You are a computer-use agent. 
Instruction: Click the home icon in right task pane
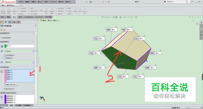coord(201,22)
